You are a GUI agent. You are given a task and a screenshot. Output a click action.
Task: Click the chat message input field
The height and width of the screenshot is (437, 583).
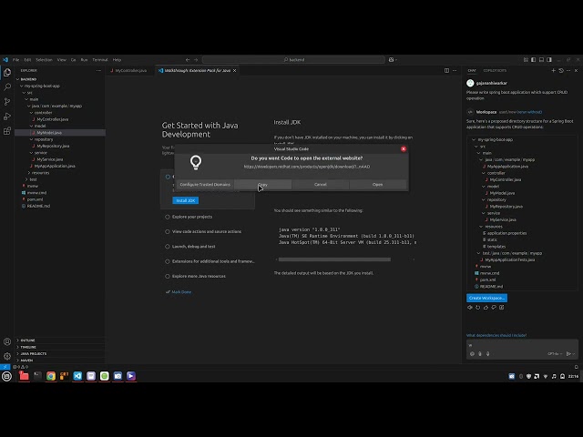(x=522, y=346)
